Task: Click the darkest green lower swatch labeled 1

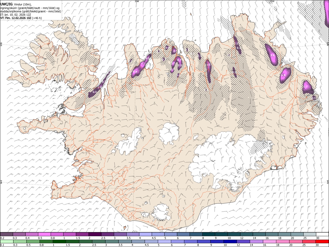Action: (x=59, y=242)
